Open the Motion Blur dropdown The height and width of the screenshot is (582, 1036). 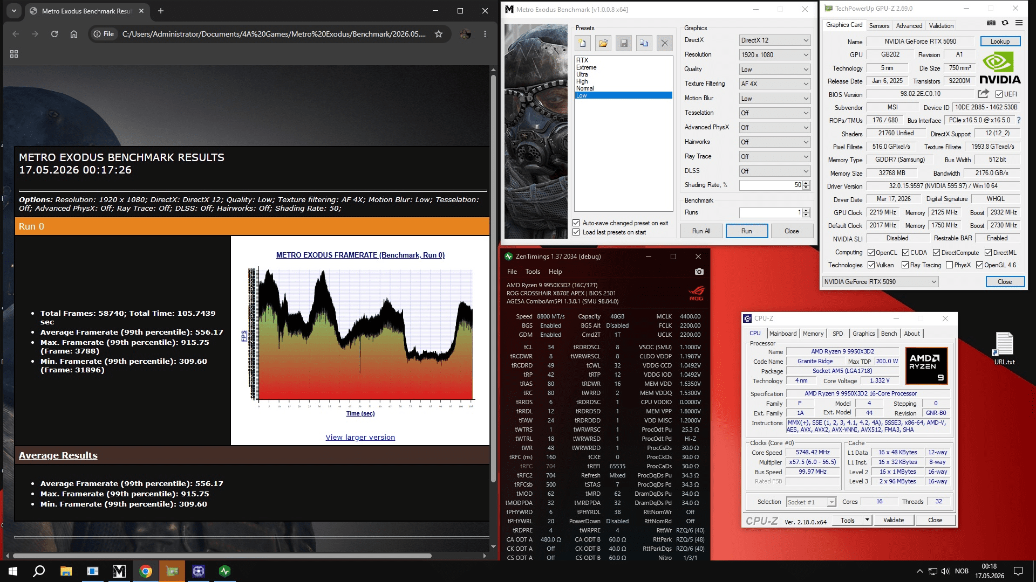(x=774, y=99)
